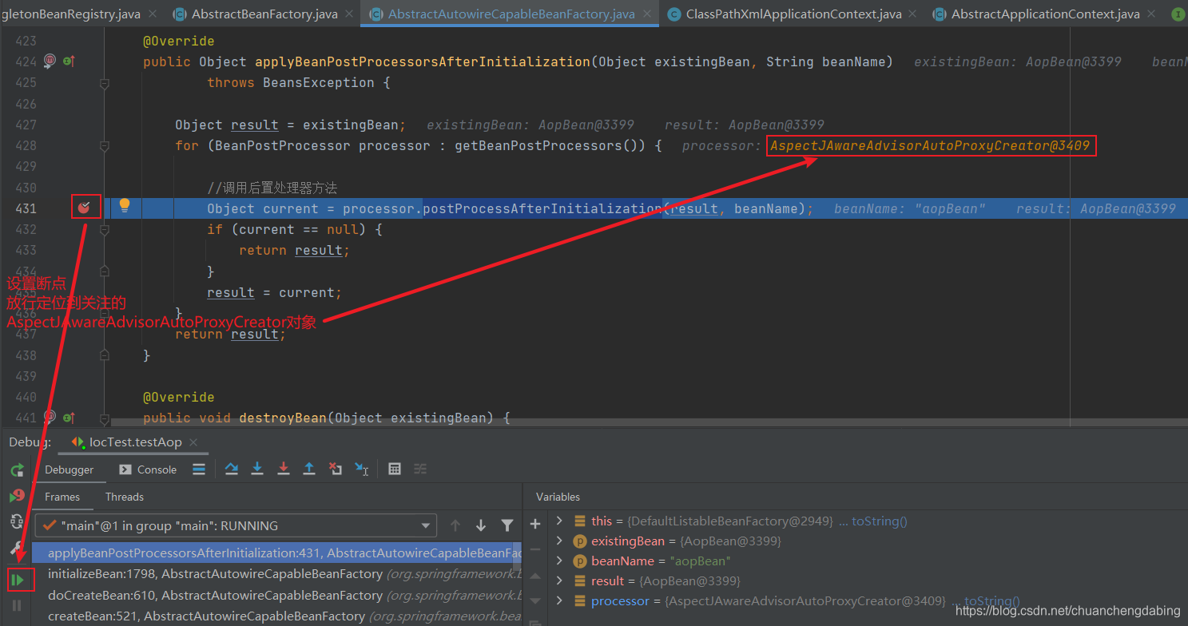Viewport: 1188px width, 626px height.
Task: Select initializeBean:1798 stack frame
Action: click(x=276, y=574)
